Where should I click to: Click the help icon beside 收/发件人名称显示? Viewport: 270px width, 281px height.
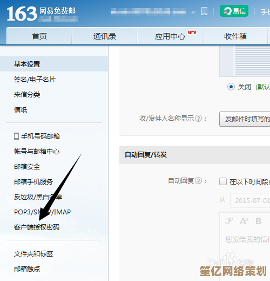(x=199, y=119)
